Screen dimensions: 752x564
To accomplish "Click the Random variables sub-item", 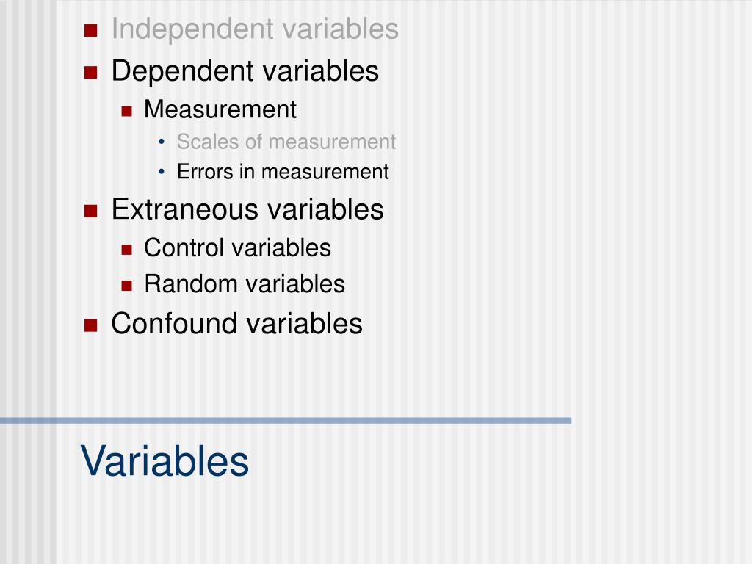I will point(245,284).
